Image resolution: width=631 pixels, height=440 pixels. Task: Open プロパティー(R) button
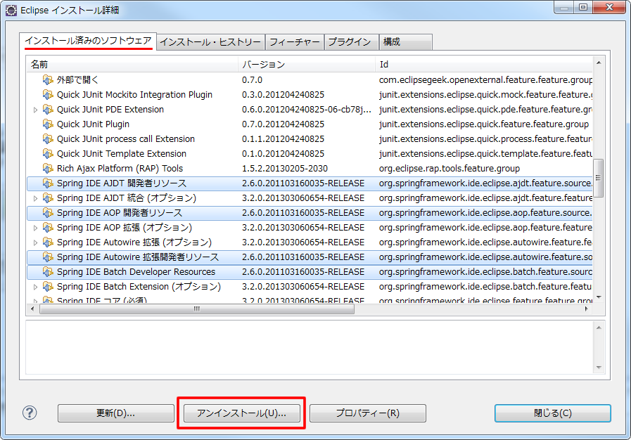368,413
